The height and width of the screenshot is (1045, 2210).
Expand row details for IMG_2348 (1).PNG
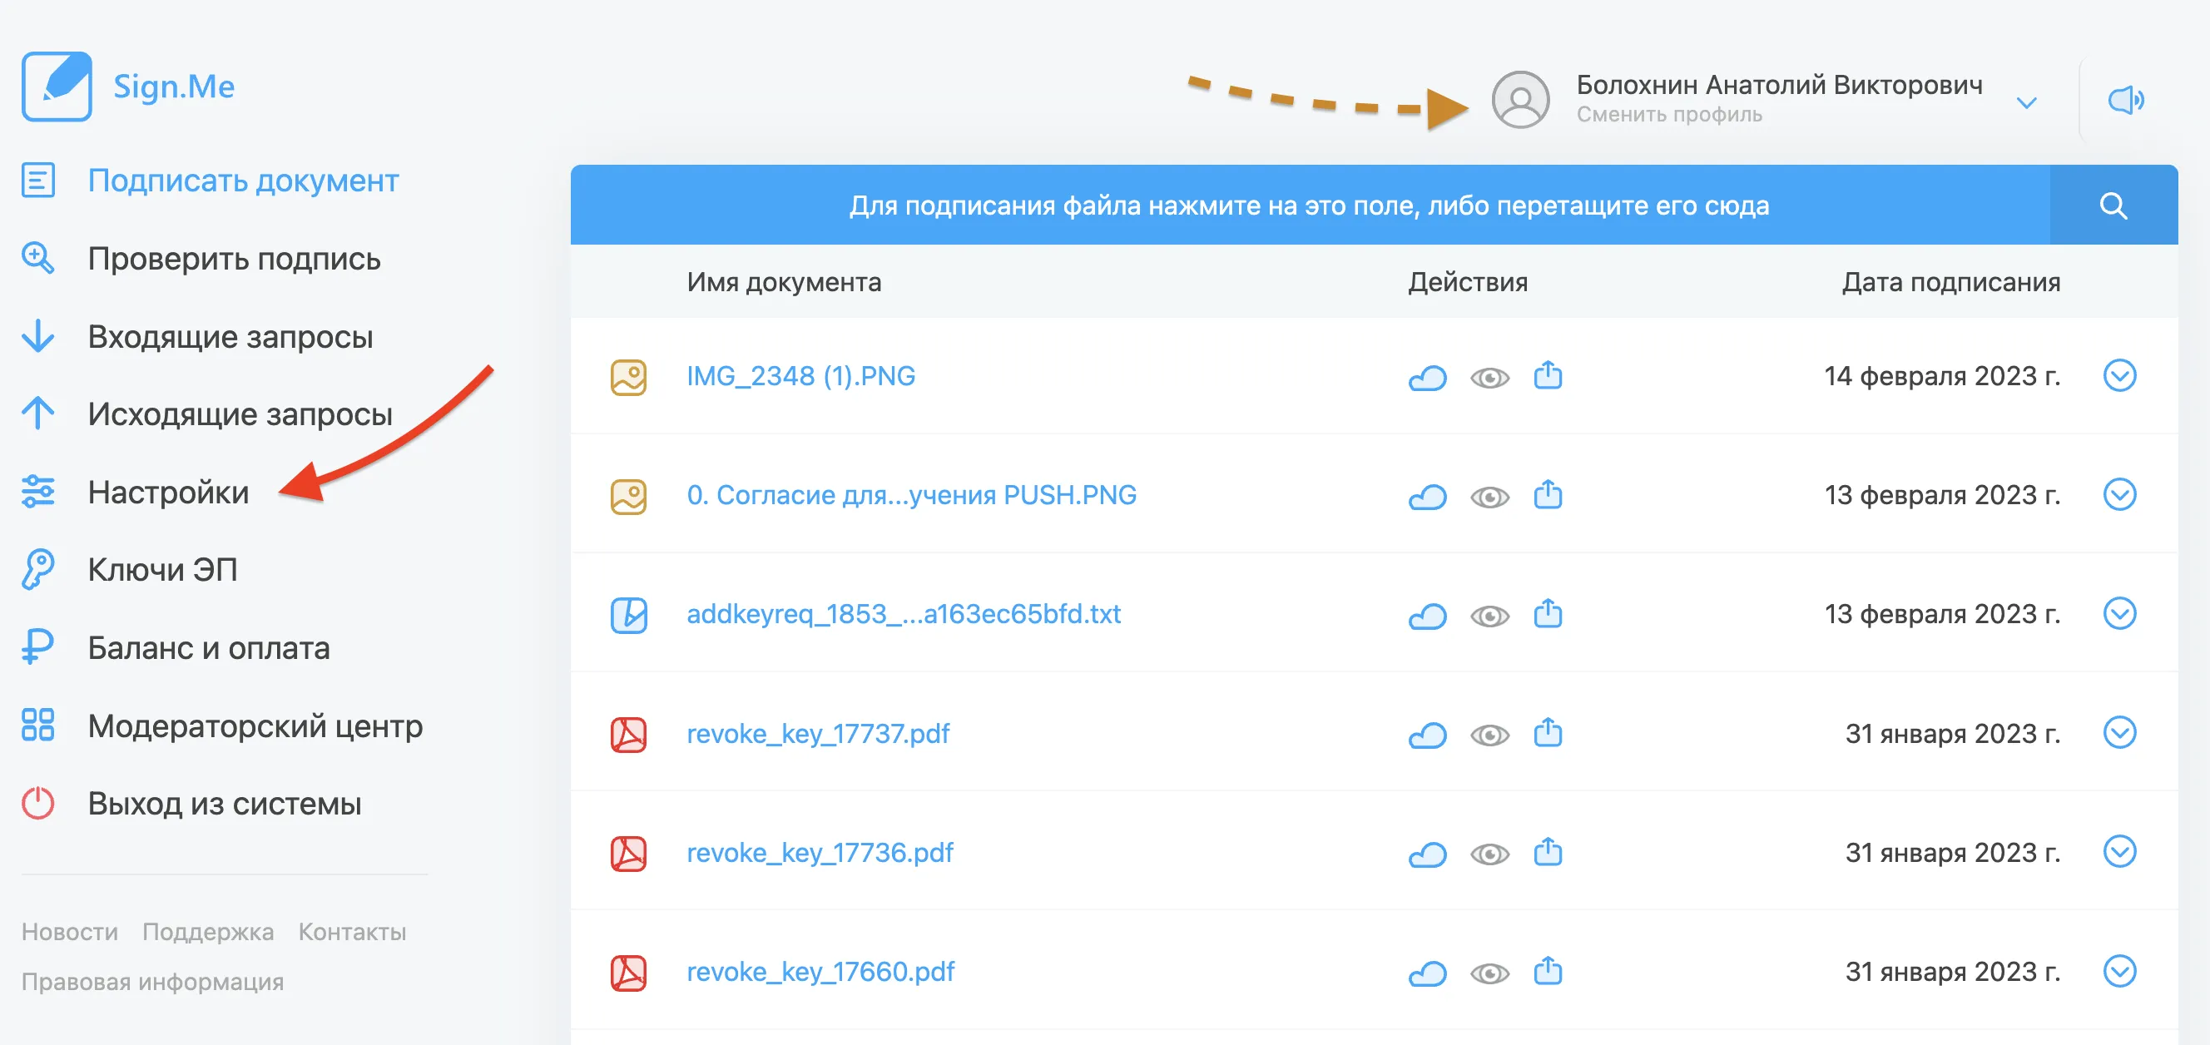pyautogui.click(x=2120, y=375)
